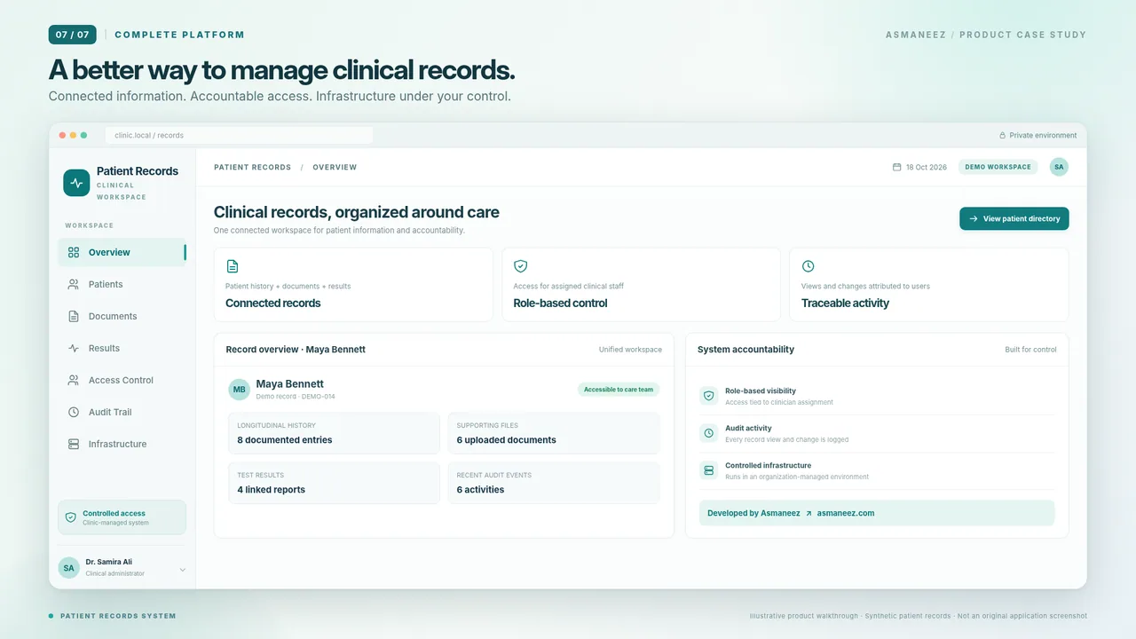Open the Infrastructure menu item
This screenshot has height=639, width=1136.
[122, 444]
